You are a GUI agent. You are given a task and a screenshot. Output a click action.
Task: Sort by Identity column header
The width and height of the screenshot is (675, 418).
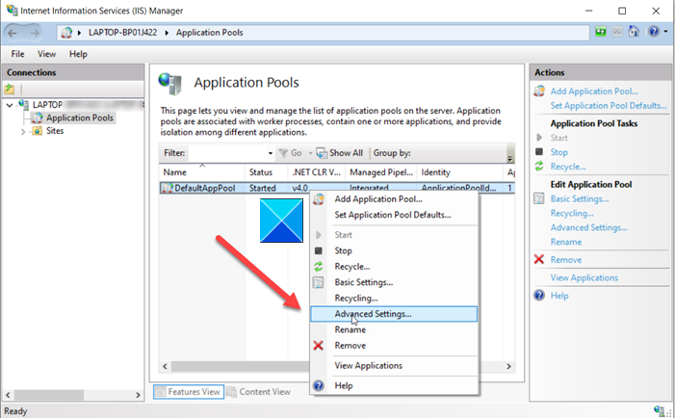(459, 172)
